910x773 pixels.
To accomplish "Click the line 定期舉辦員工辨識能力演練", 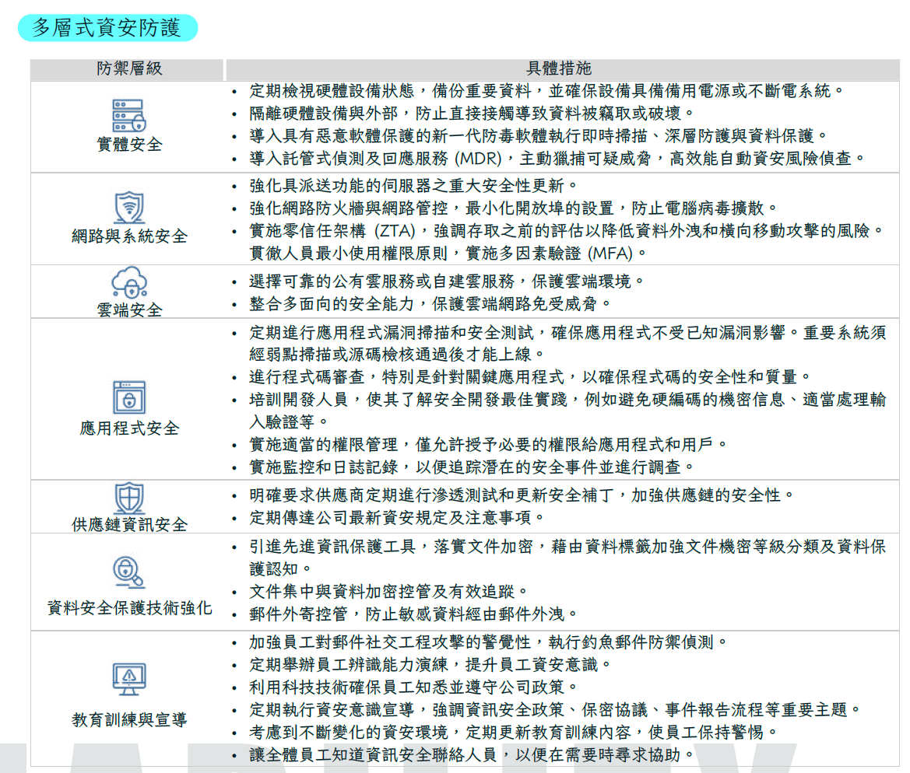I will pos(430,665).
